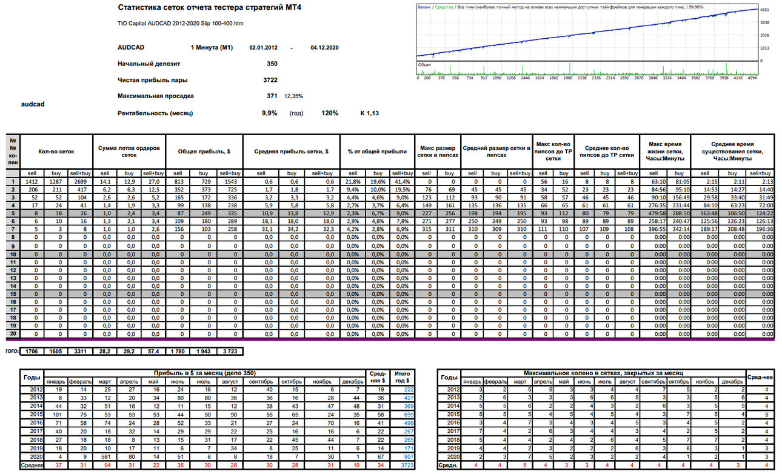Click the 'Максимальная просадка' label

(x=156, y=96)
